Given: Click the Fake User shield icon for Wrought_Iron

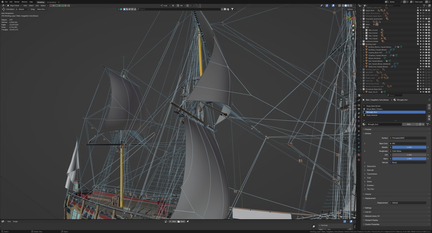Looking at the screenshot, I should point(417,124).
